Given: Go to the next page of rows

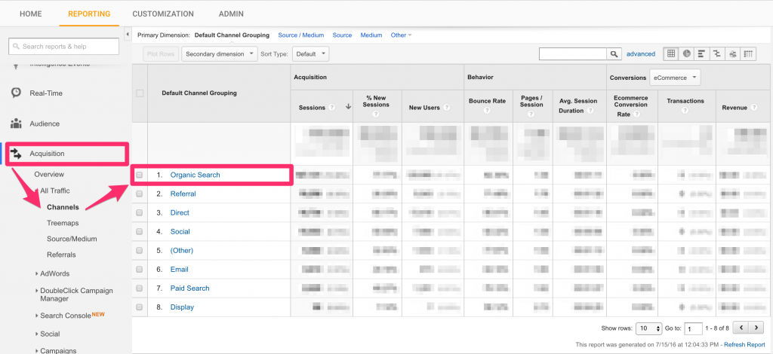Looking at the screenshot, I should 756,328.
